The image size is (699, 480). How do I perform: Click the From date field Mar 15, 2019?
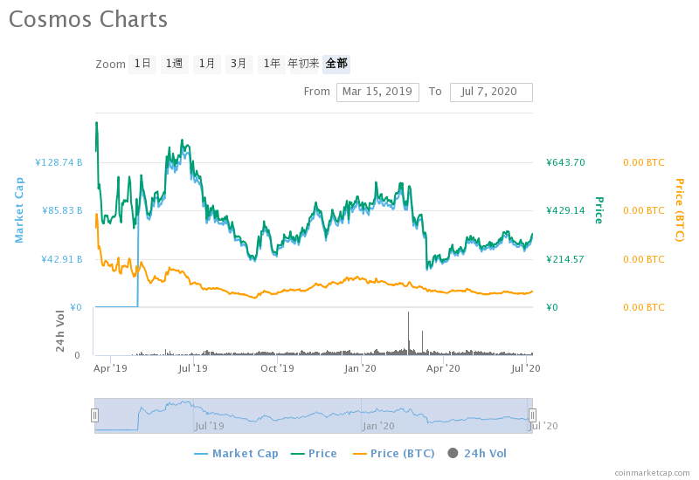tap(377, 93)
